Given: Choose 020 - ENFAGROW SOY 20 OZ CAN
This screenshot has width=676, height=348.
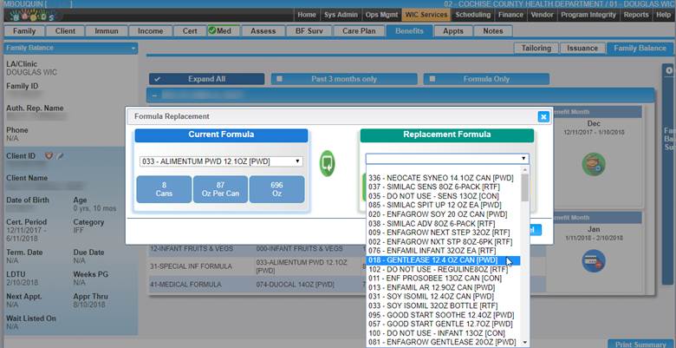Looking at the screenshot, I should [443, 214].
